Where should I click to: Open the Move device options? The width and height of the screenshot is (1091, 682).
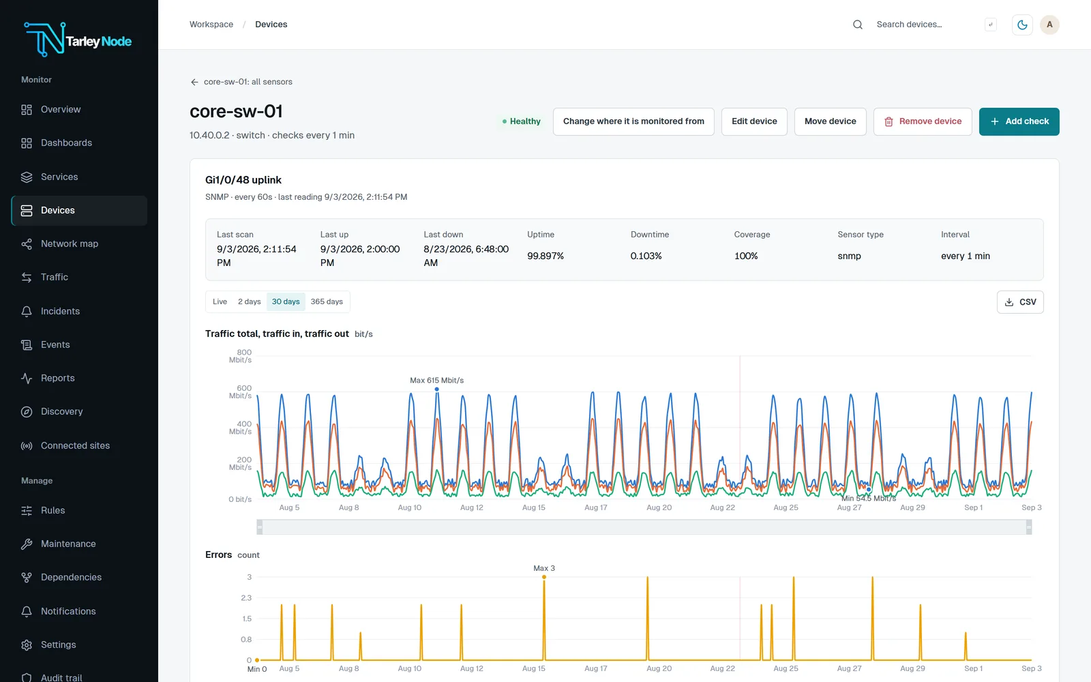click(x=830, y=121)
